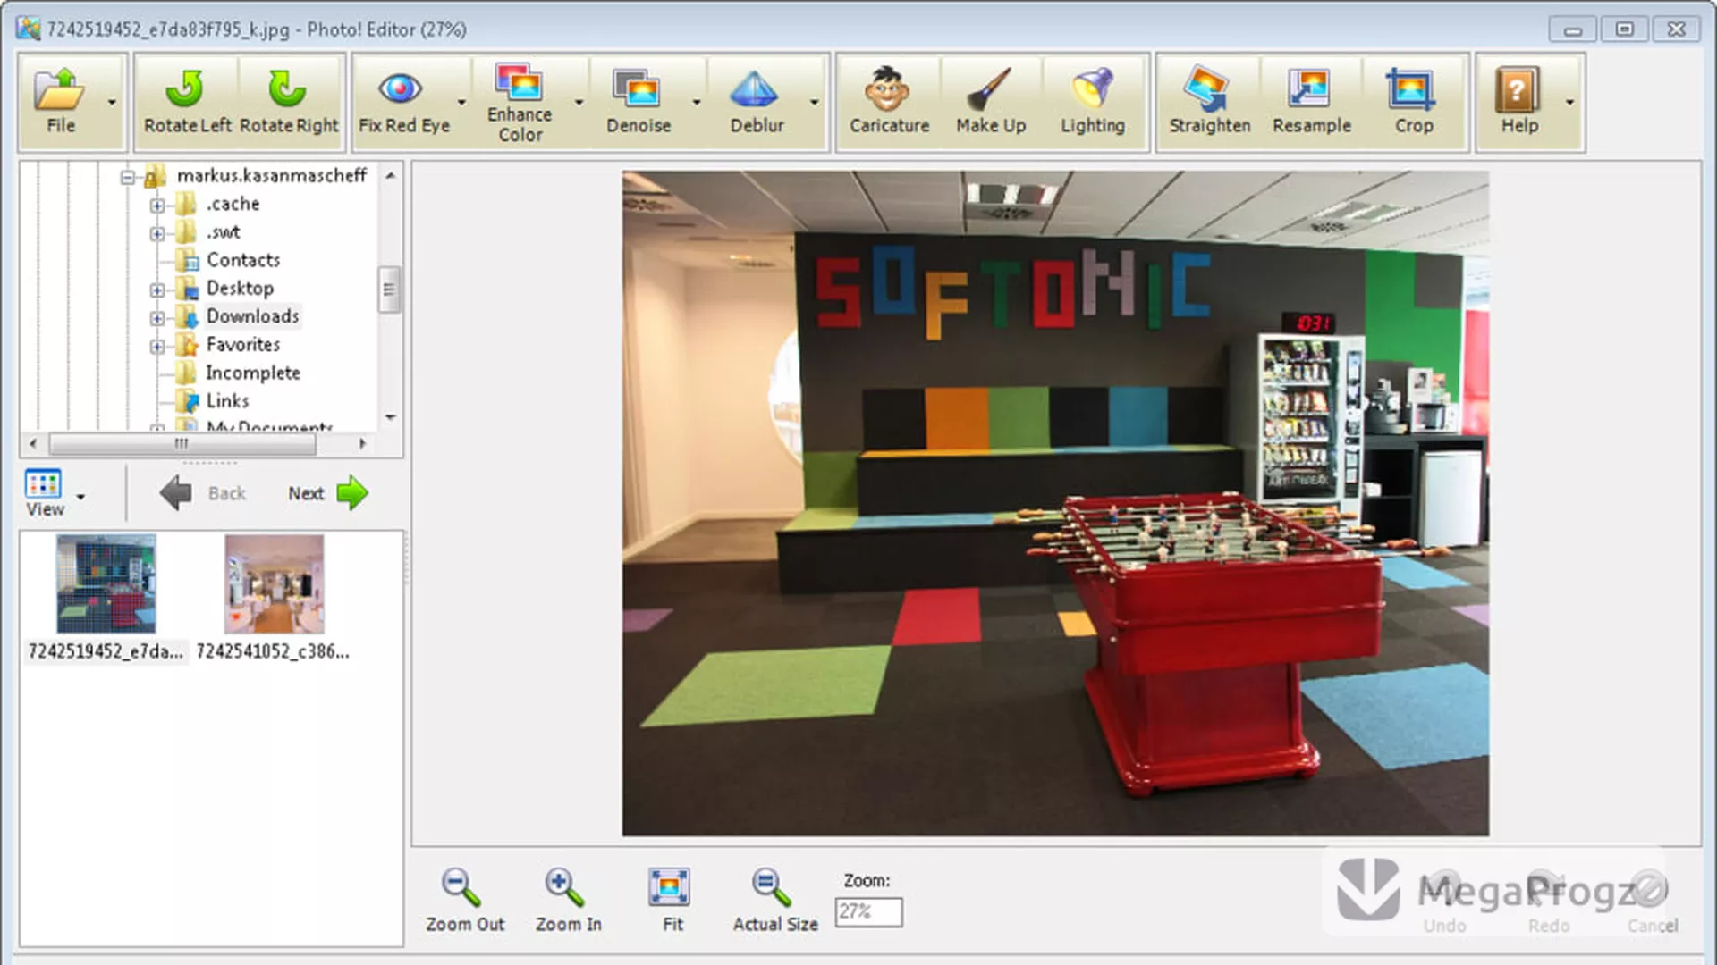Select the .cache folder
Image resolution: width=1717 pixels, height=965 pixels.
tap(233, 204)
